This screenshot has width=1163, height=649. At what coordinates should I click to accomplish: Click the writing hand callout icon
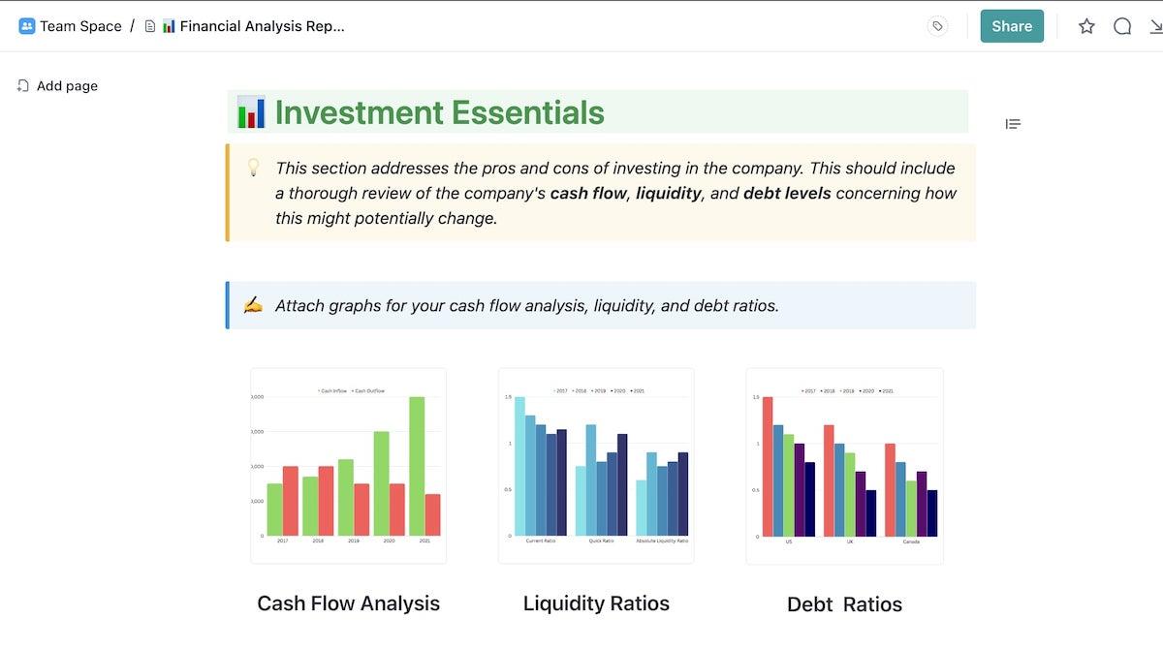[253, 305]
